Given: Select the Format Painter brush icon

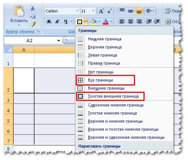Looking at the screenshot, I should 33,24.
